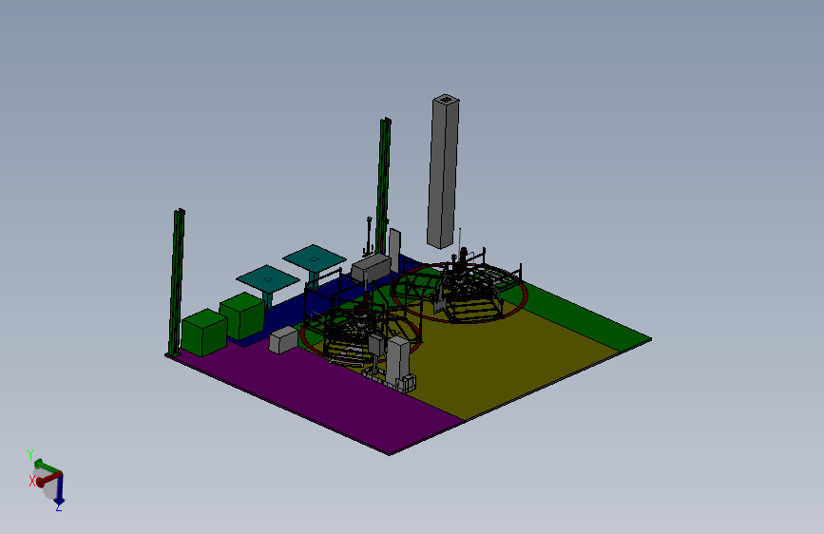Image resolution: width=824 pixels, height=534 pixels.
Task: Select the green post at the left floor corner
Action: click(177, 283)
